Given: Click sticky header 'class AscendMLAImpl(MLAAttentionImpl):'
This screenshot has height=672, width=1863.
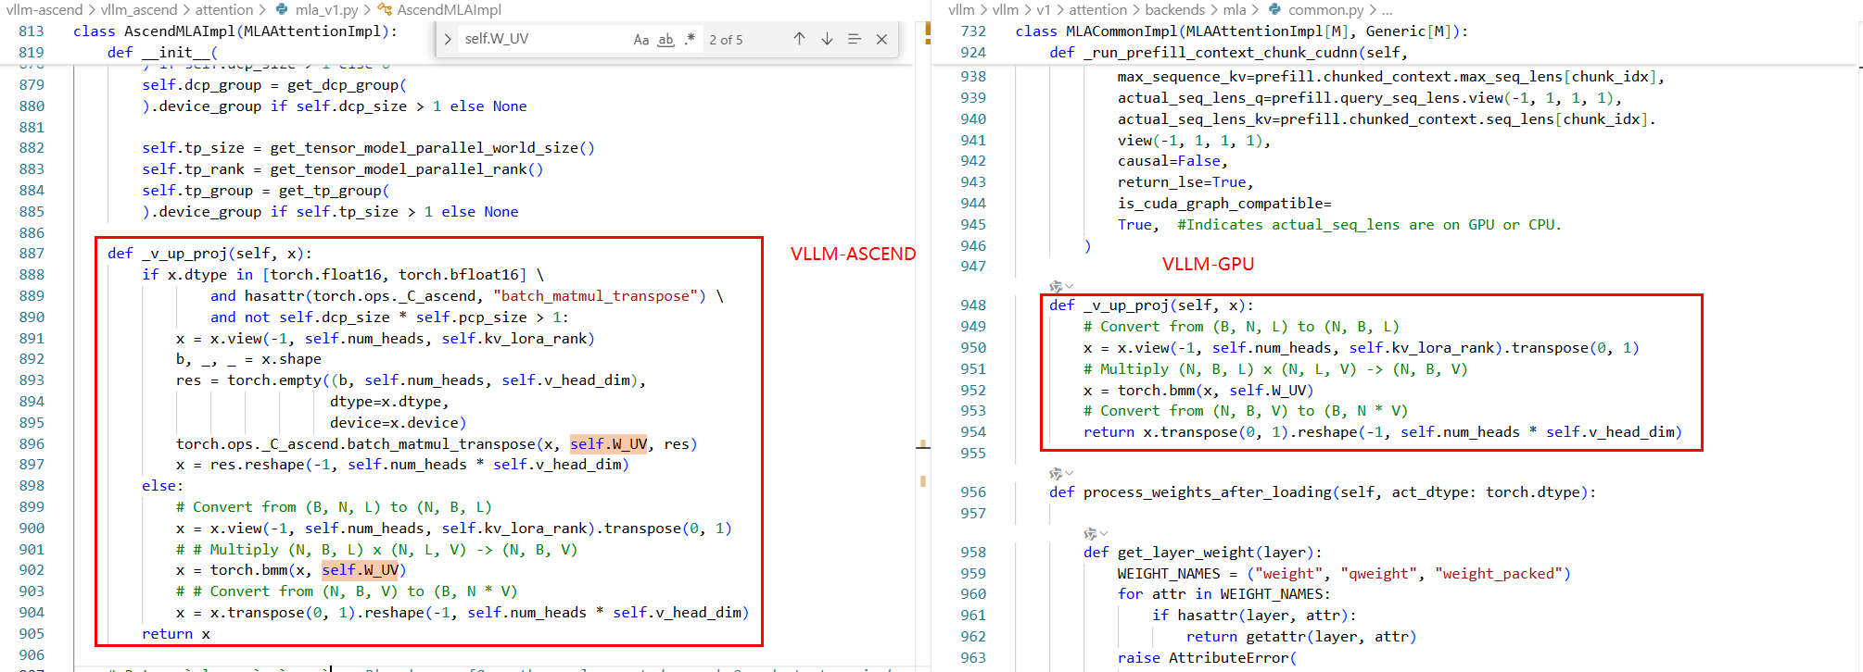Looking at the screenshot, I should [235, 31].
